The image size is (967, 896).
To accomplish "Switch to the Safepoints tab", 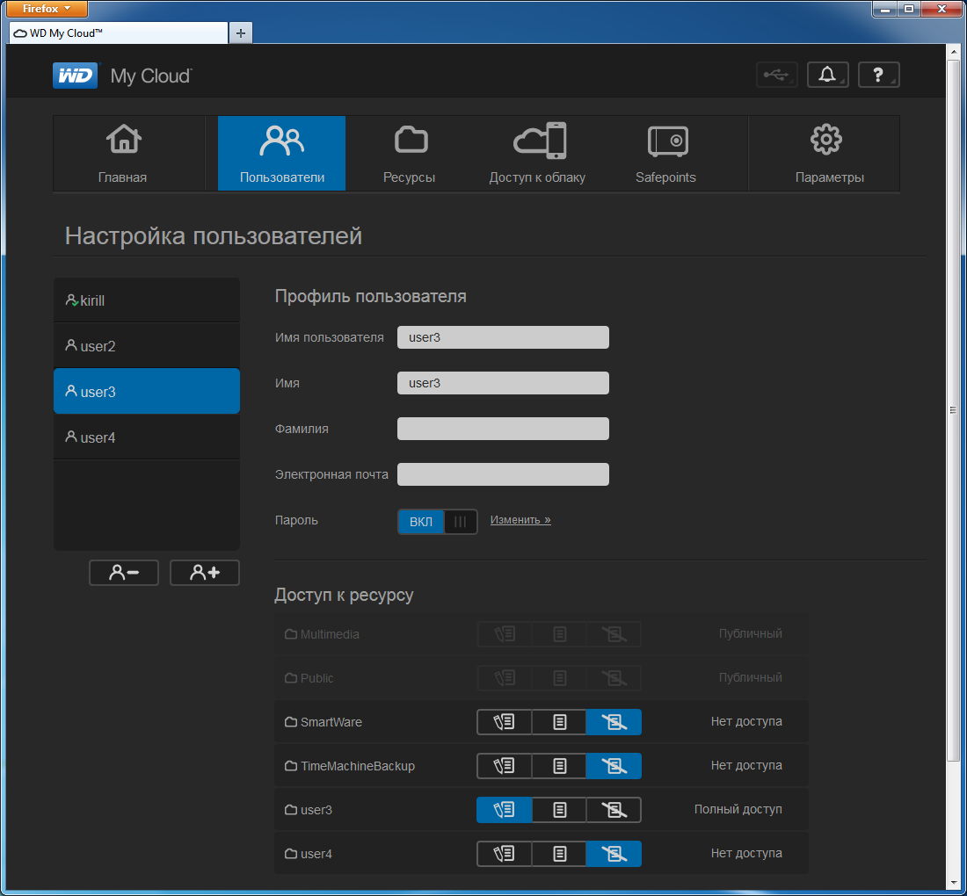I will [x=665, y=153].
